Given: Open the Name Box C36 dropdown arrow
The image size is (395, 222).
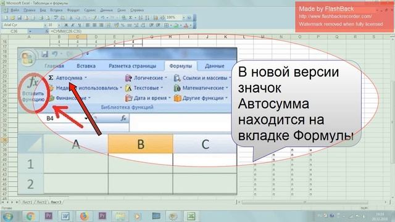Looking at the screenshot, I should 30,31.
